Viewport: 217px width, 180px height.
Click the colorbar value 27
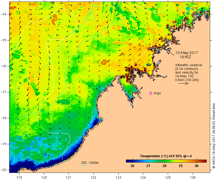[148, 166]
